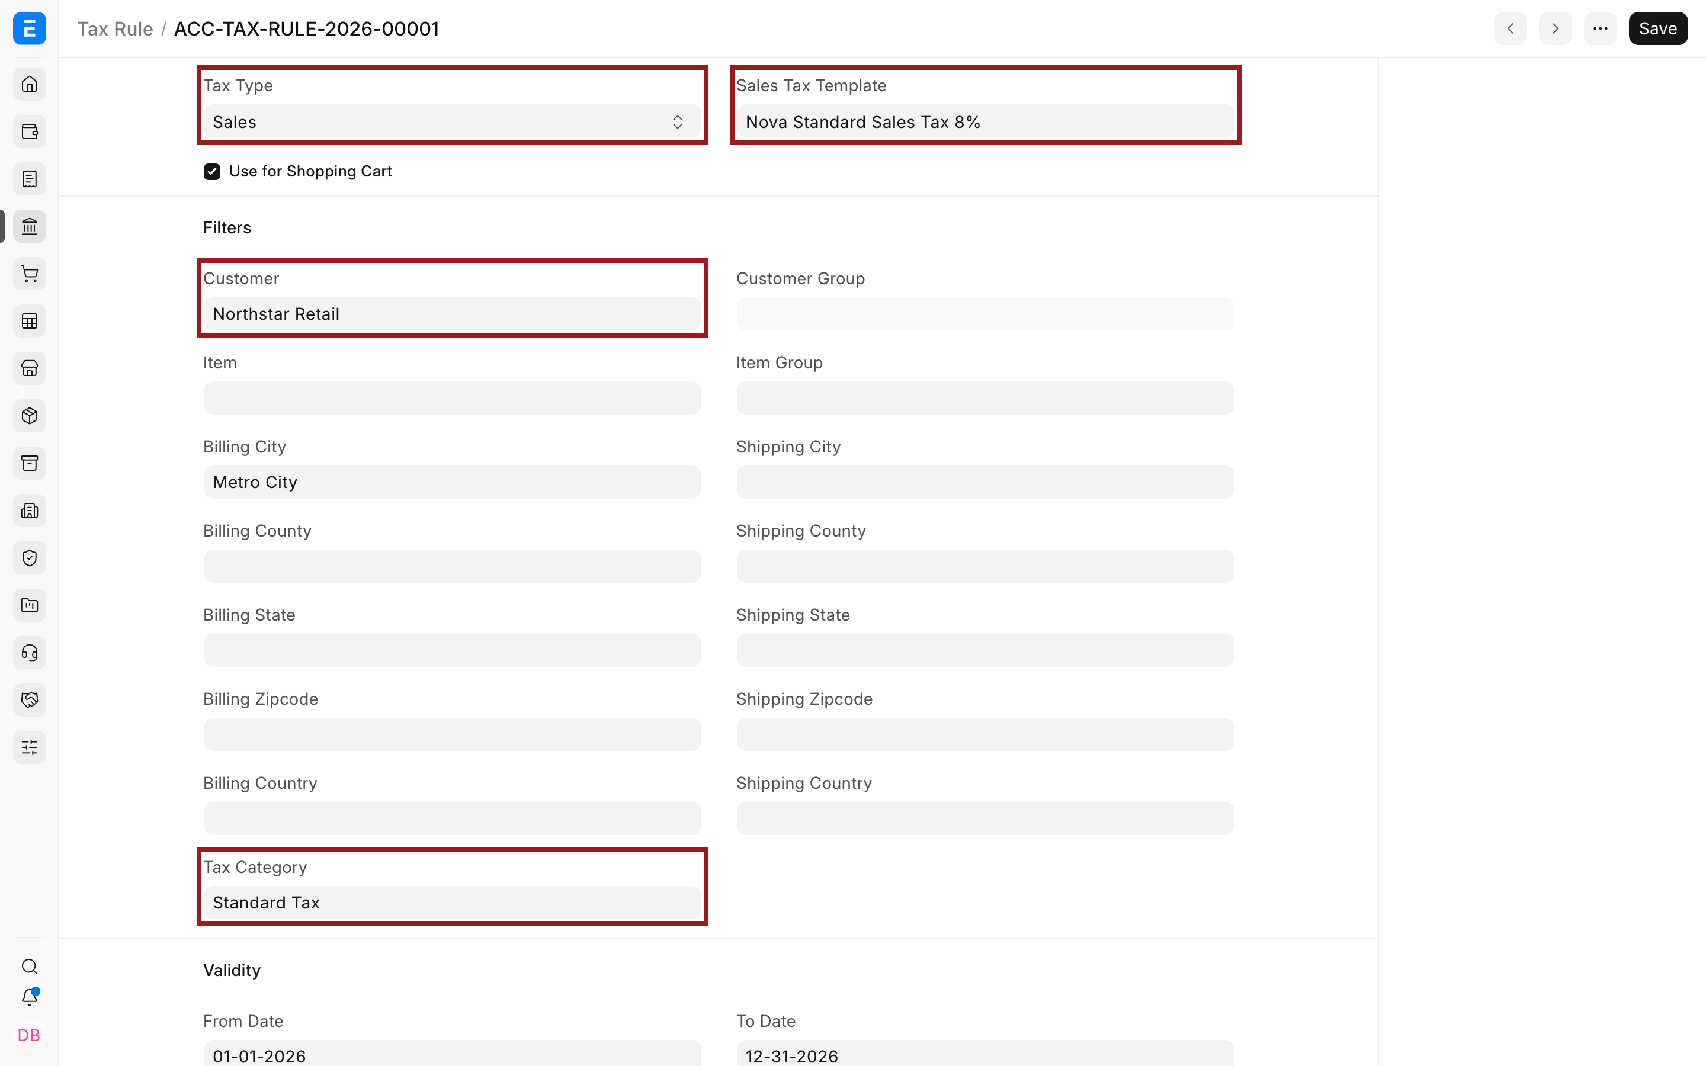The width and height of the screenshot is (1706, 1066).
Task: Go to Tax Rule breadcrumb link
Action: coord(115,29)
